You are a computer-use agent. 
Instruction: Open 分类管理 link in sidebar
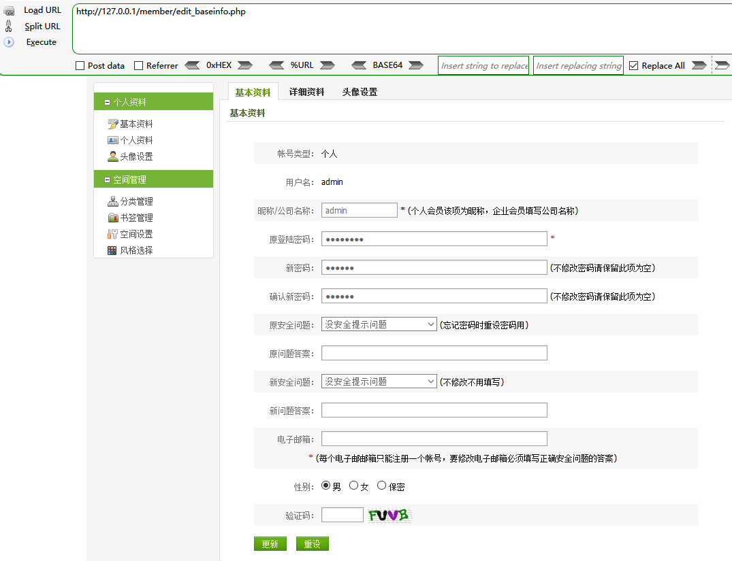pyautogui.click(x=136, y=201)
